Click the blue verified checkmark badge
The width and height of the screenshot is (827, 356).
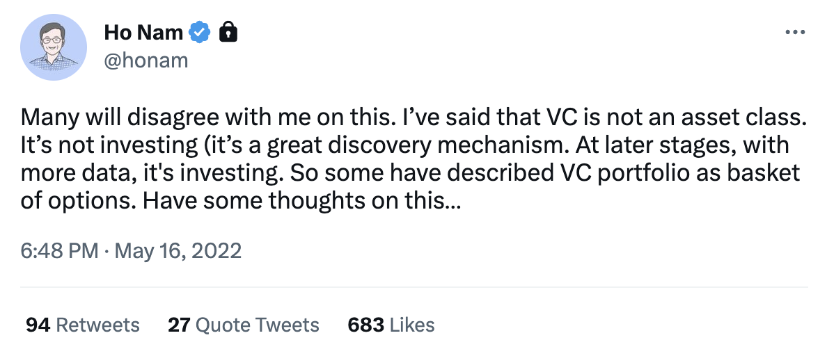[200, 32]
